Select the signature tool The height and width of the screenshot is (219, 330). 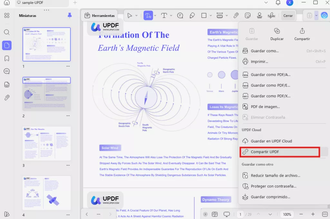271,16
